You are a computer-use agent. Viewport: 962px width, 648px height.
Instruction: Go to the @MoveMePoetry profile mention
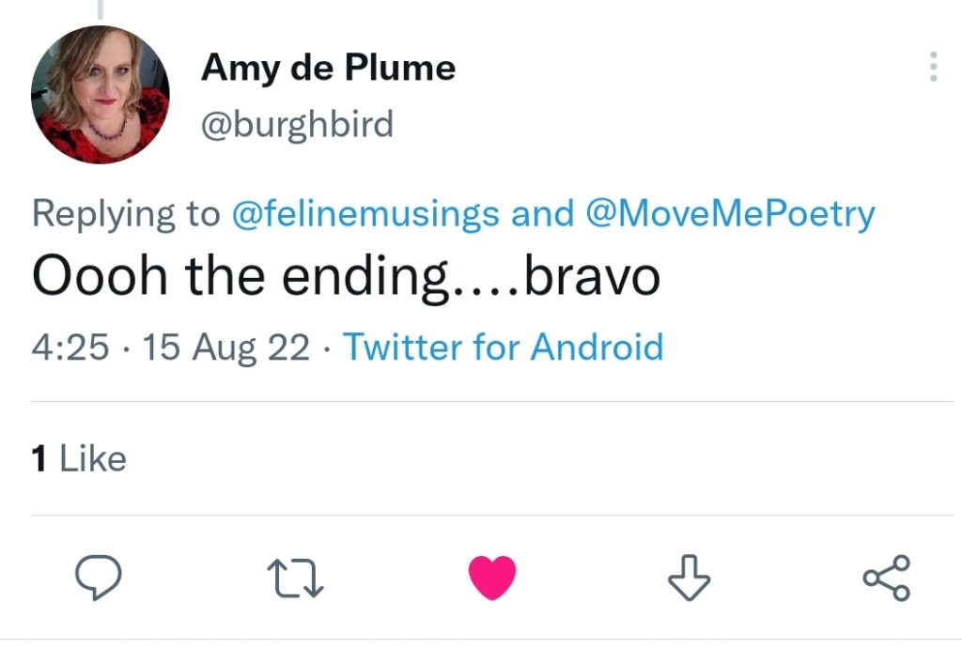point(729,214)
